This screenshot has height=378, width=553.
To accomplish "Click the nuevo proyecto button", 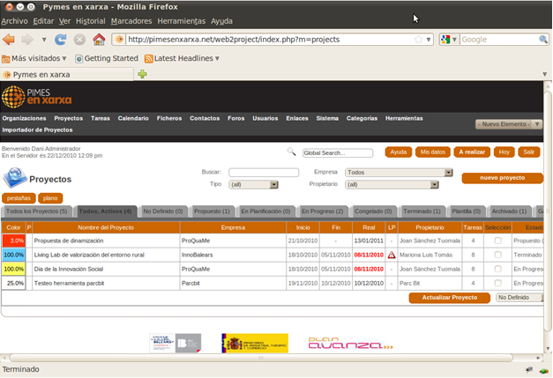I will 502,178.
